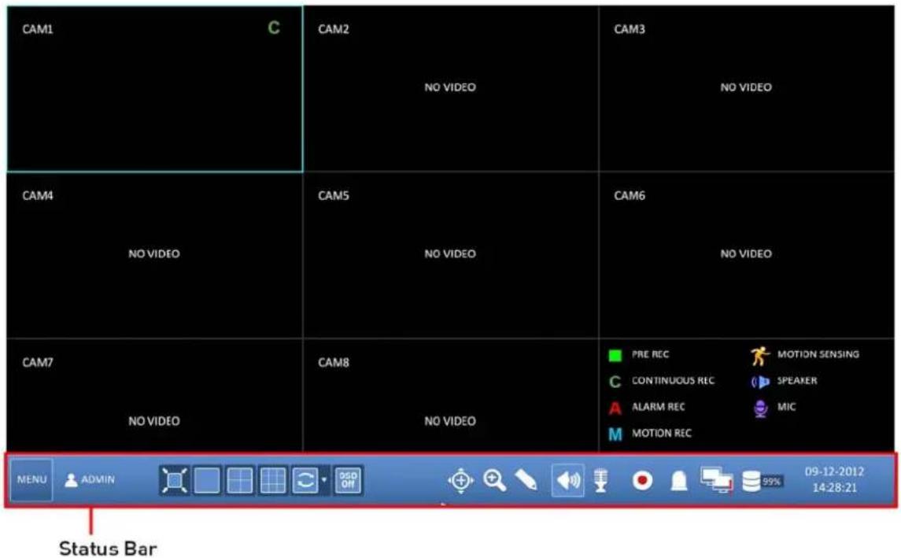901x558 pixels.
Task: Select nine-split grid view layout
Action: [x=272, y=480]
